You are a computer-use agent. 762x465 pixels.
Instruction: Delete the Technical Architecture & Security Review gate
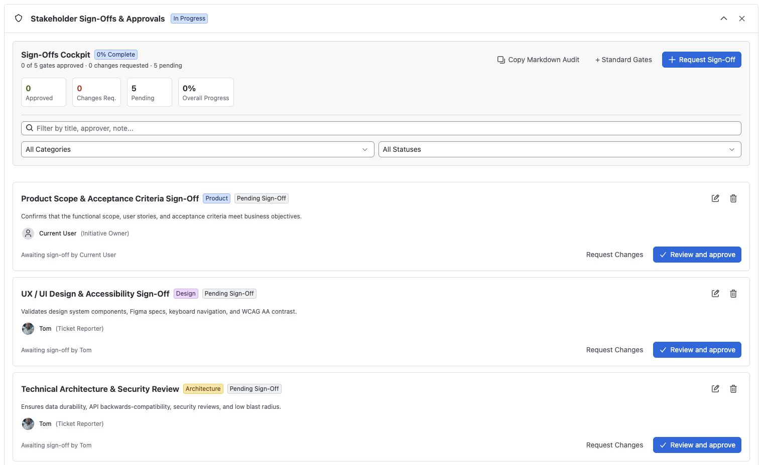pos(733,389)
